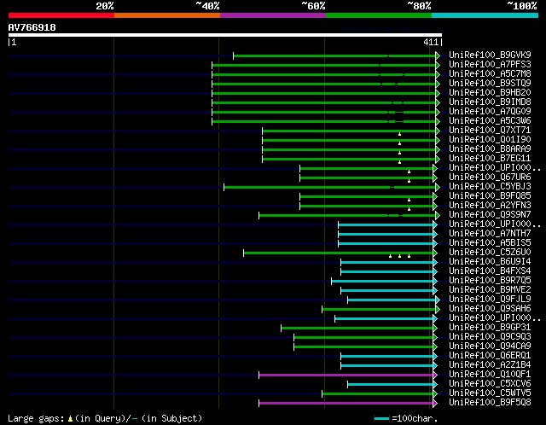Click the green ~80% legend segment
Viewport: 546px width, 425px height.
coord(379,15)
